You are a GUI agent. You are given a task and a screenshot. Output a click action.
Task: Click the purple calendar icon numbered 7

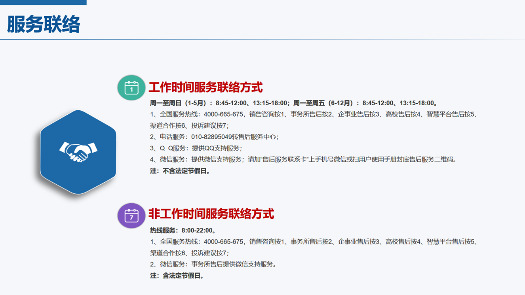131,216
